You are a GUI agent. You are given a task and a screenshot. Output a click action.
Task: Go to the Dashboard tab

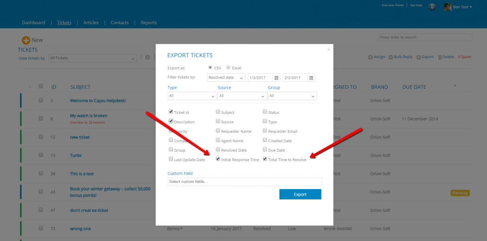[34, 23]
